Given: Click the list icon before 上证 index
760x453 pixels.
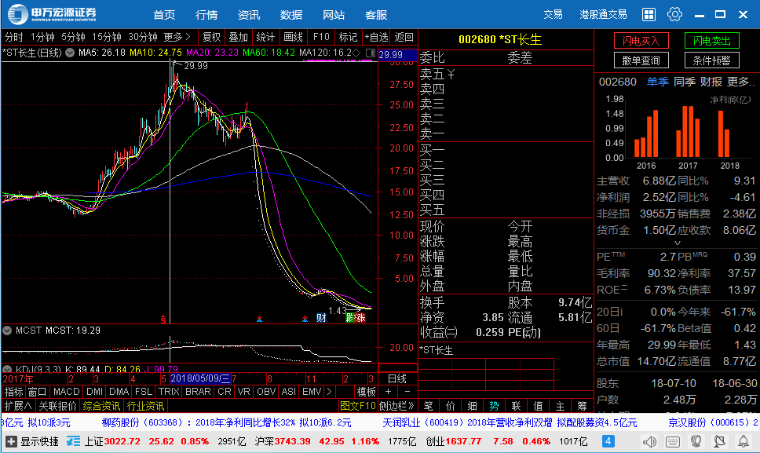Looking at the screenshot, I should click(x=74, y=441).
